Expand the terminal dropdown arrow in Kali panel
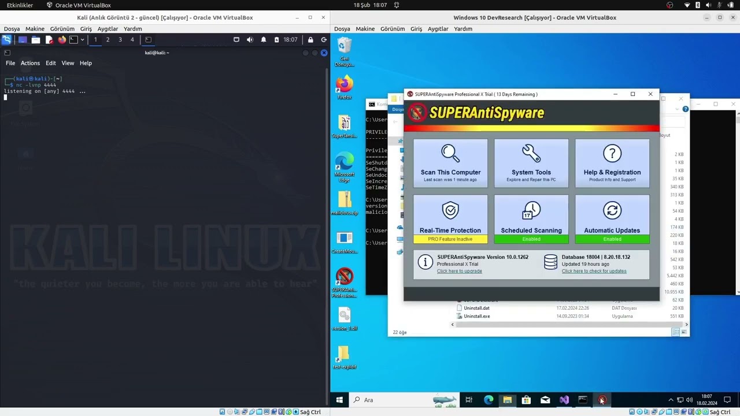 [x=82, y=40]
